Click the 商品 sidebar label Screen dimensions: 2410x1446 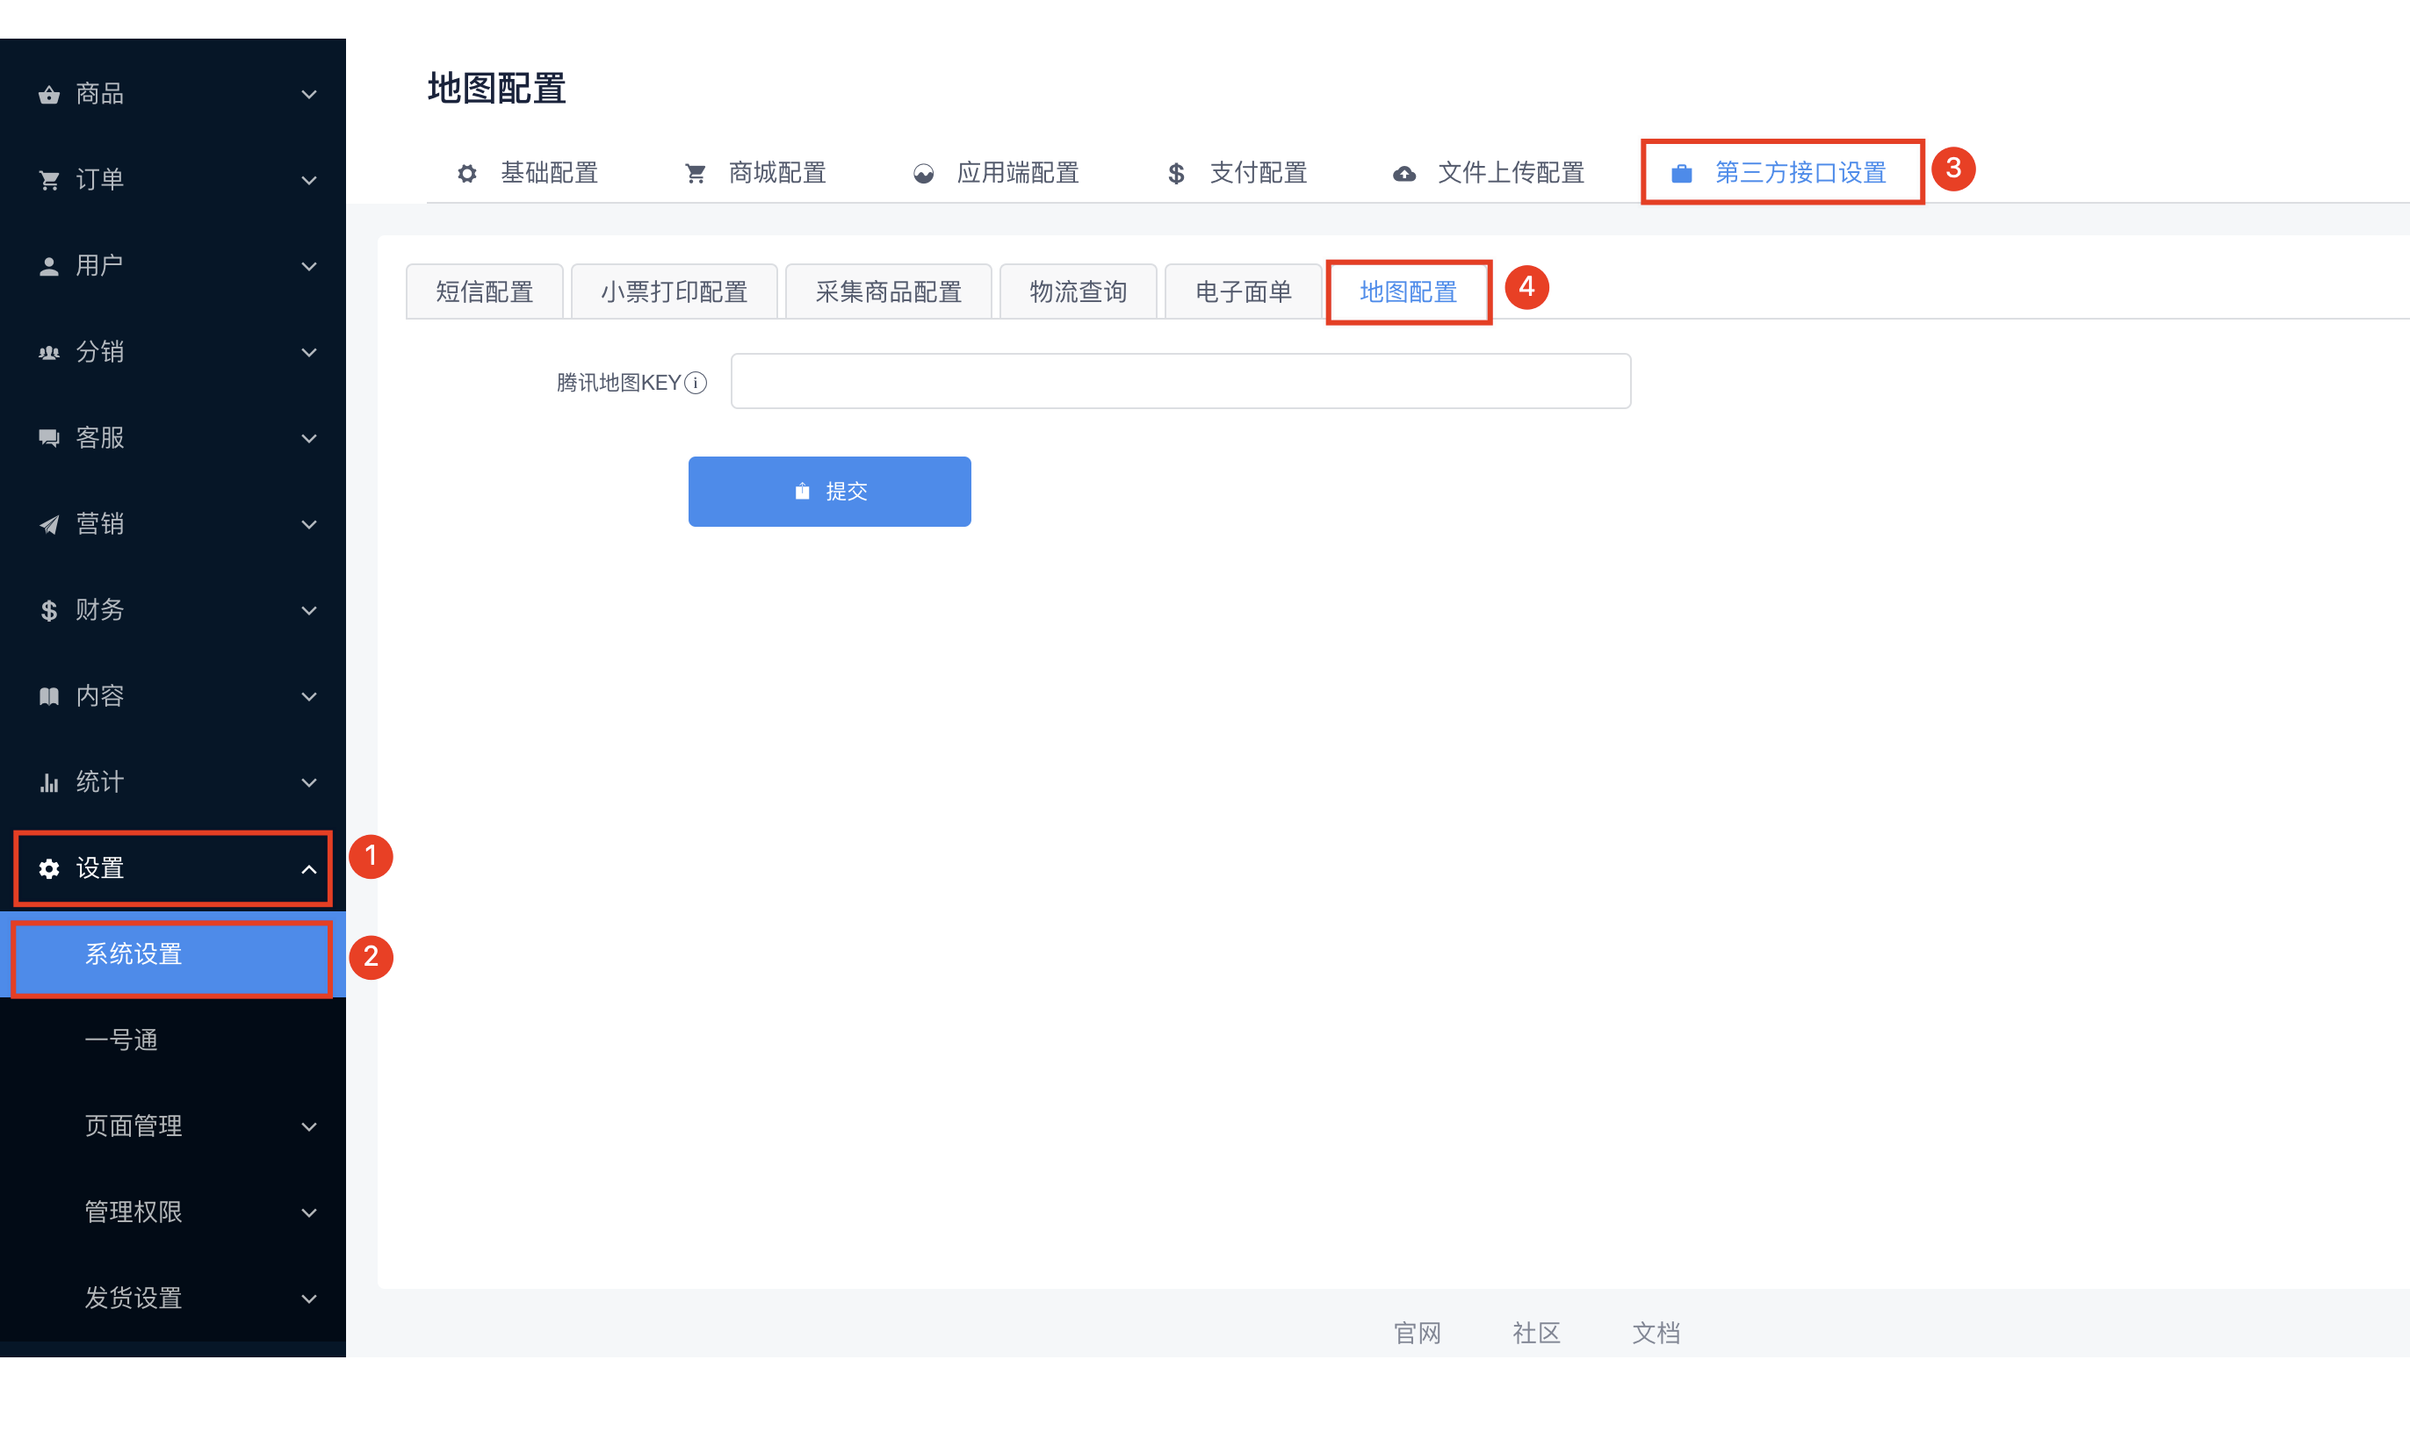(99, 95)
